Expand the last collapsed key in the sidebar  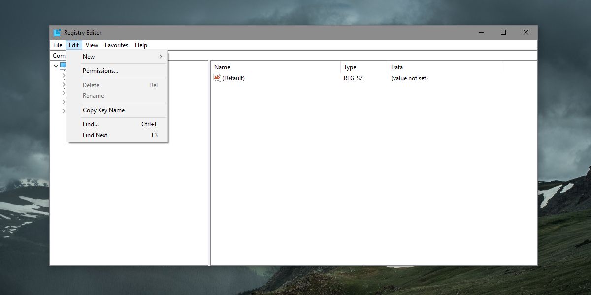pyautogui.click(x=63, y=111)
